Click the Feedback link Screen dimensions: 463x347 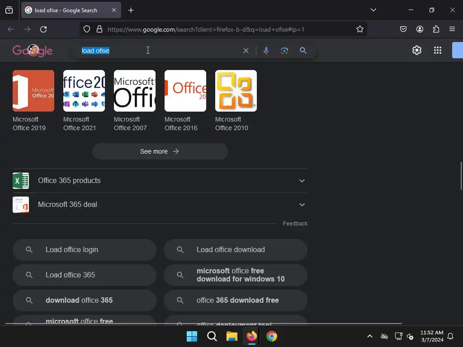(295, 223)
